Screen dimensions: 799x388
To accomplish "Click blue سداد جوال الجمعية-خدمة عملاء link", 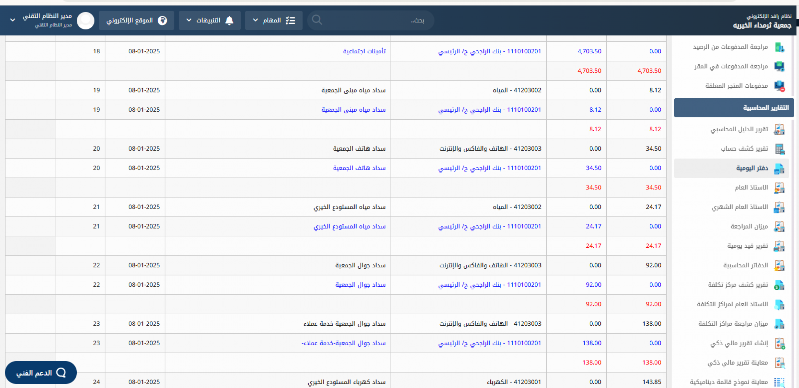I will tap(343, 343).
